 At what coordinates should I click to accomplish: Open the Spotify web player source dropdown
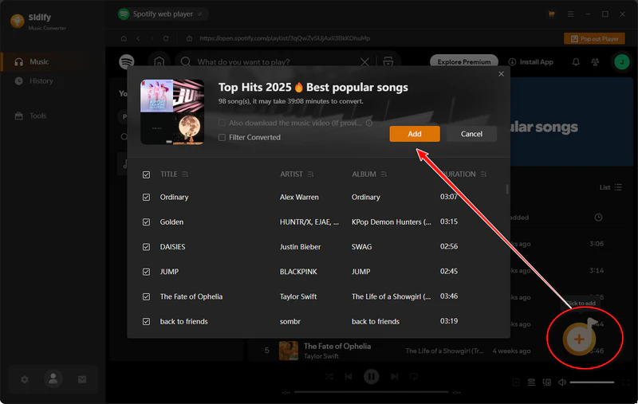tap(163, 14)
